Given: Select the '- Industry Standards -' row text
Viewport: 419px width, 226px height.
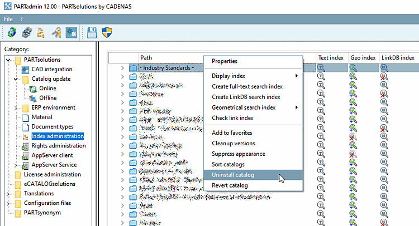Looking at the screenshot, I should tap(167, 68).
